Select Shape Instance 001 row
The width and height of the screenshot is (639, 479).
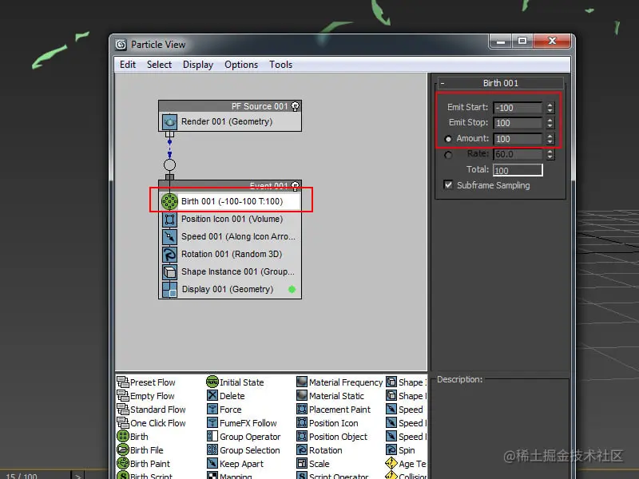[231, 271]
